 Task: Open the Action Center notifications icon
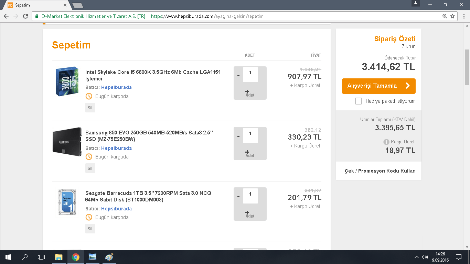point(458,257)
